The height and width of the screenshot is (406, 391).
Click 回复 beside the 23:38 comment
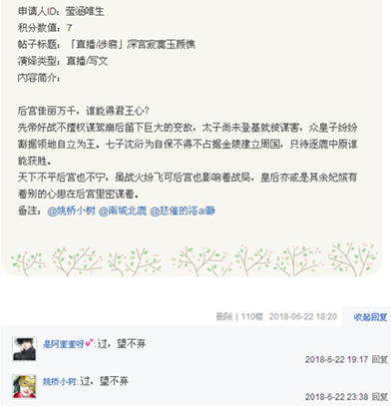click(x=379, y=397)
